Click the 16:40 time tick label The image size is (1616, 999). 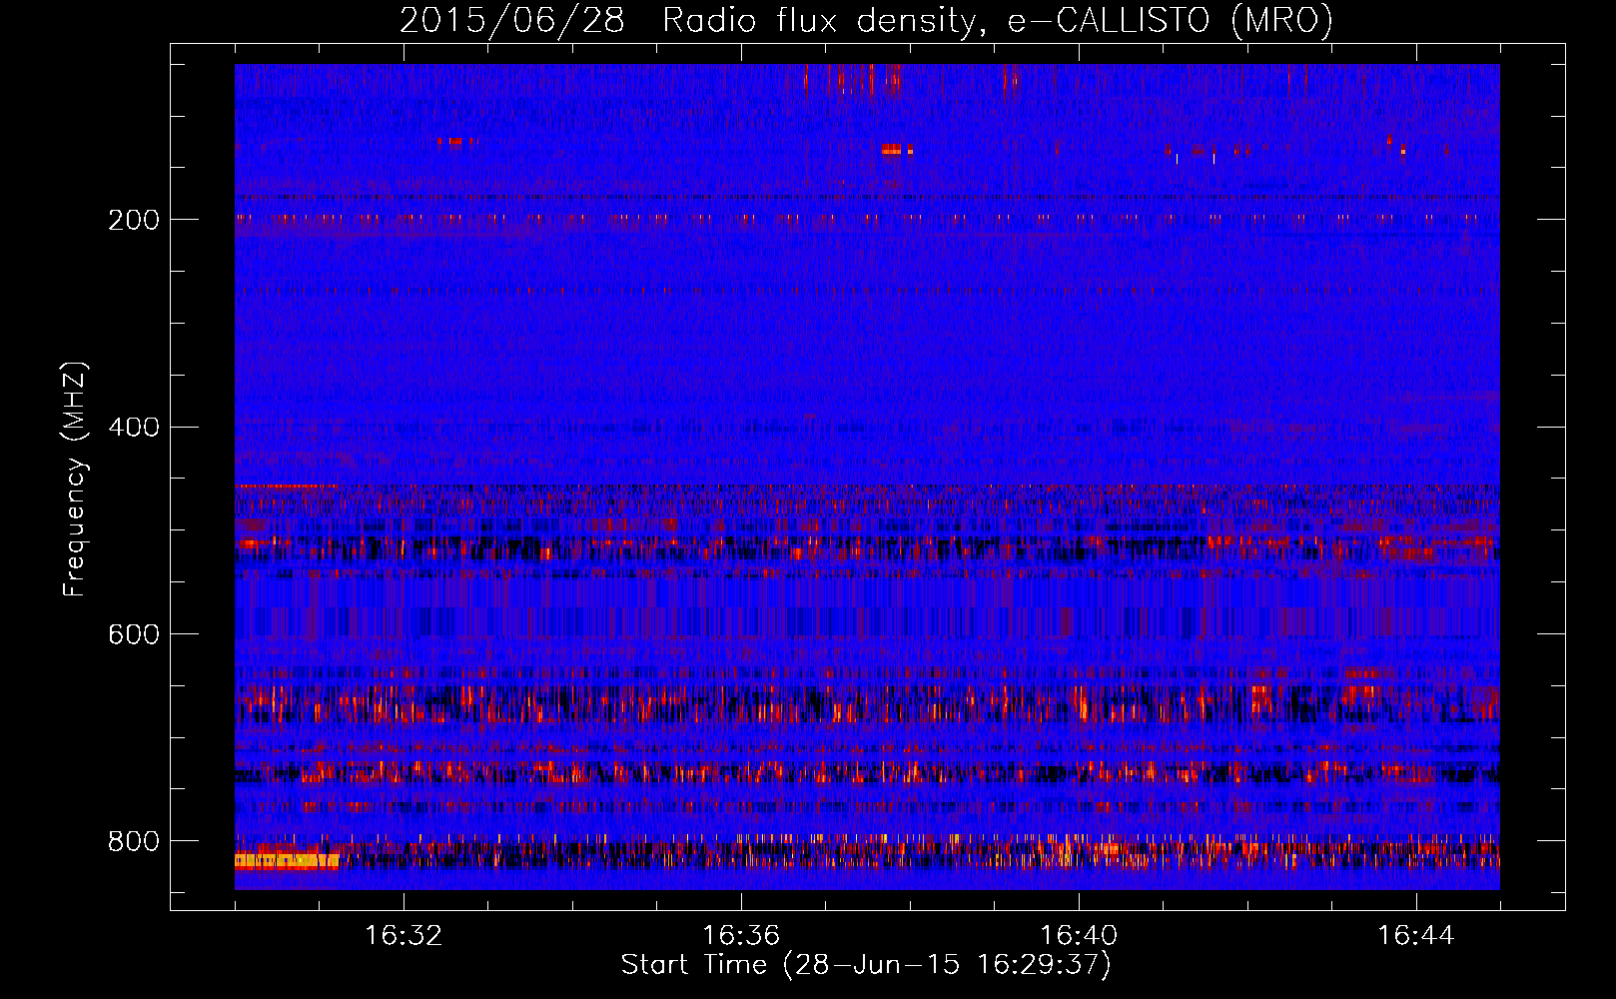[1079, 936]
